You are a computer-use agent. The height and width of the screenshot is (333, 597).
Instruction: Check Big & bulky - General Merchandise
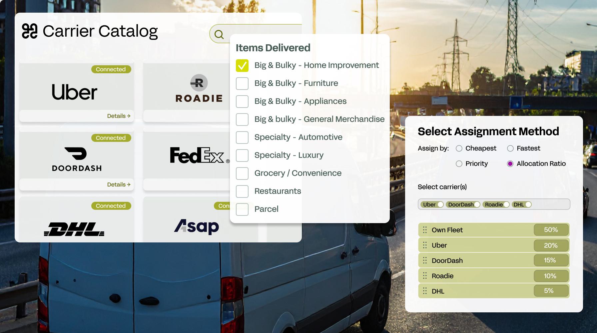pyautogui.click(x=242, y=120)
